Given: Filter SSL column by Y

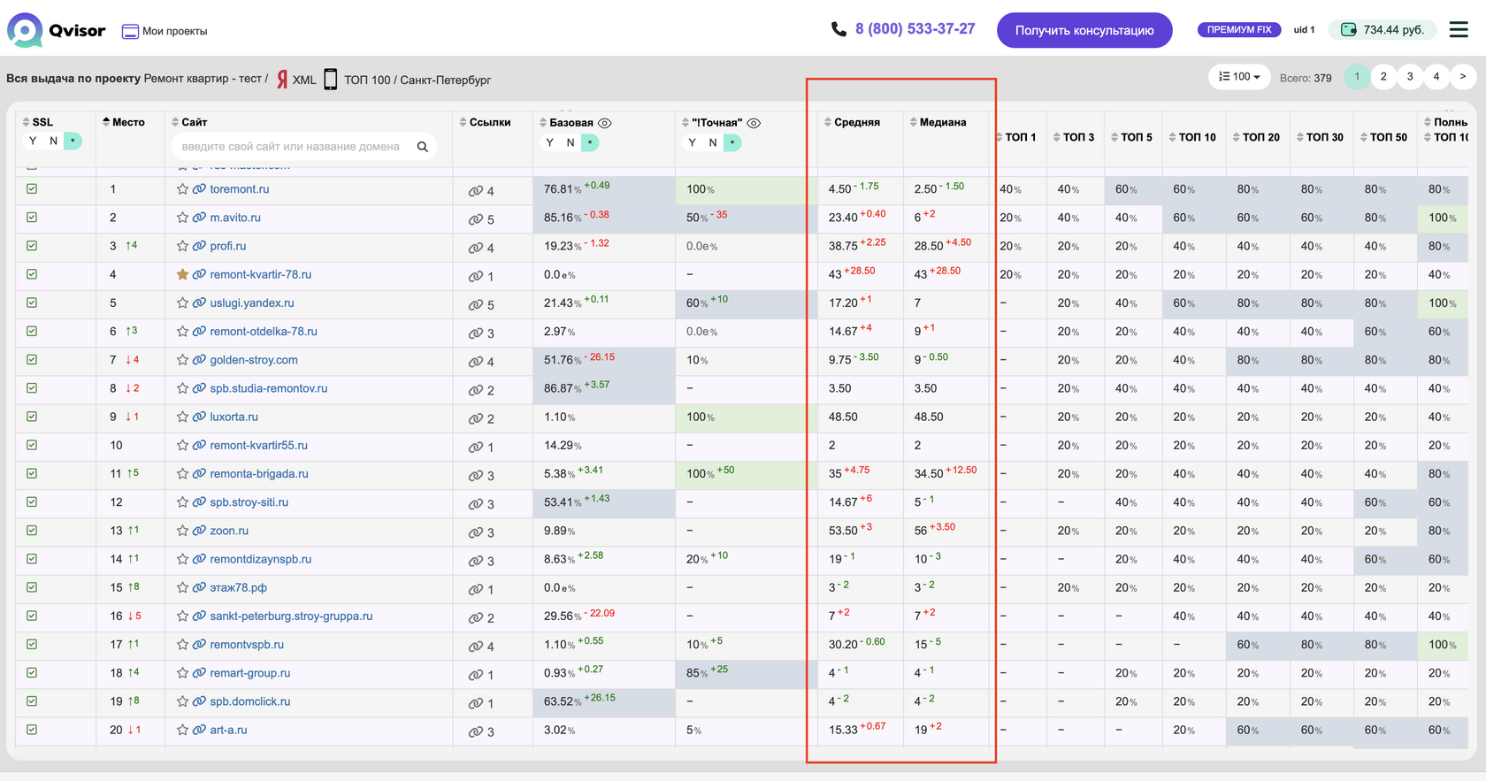Looking at the screenshot, I should pos(34,141).
